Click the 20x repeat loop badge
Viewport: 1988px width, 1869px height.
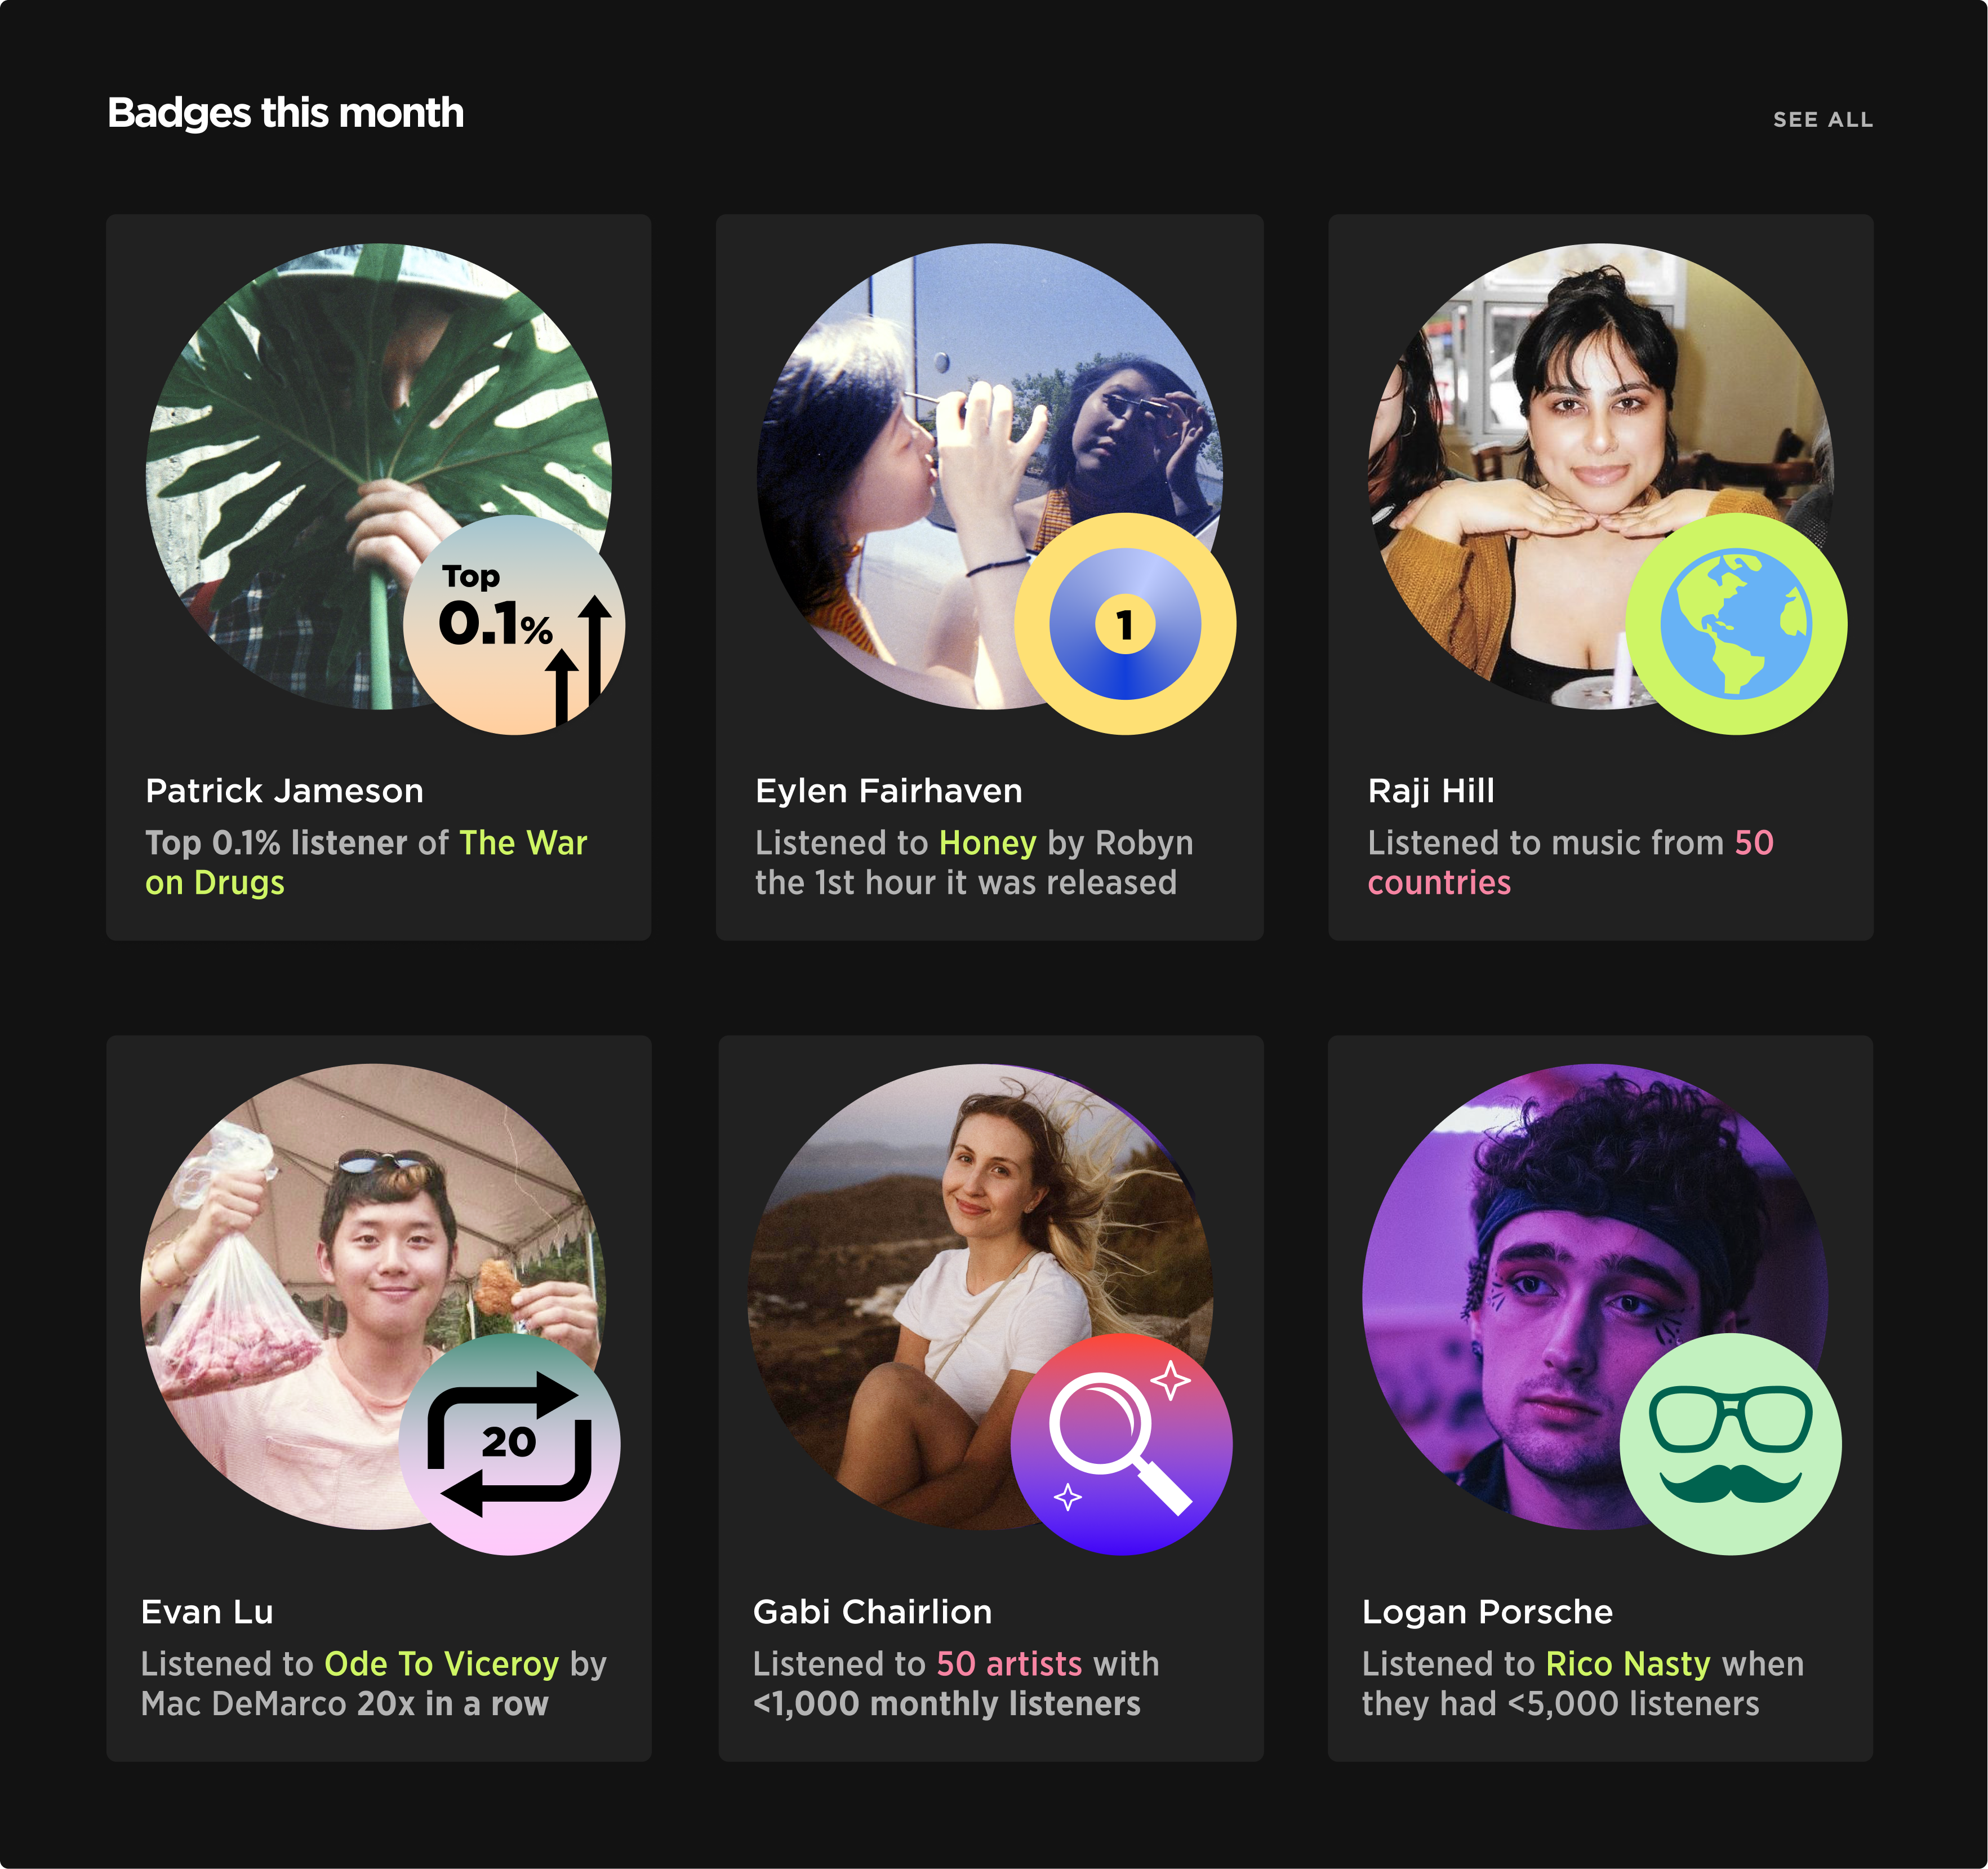coord(509,1443)
